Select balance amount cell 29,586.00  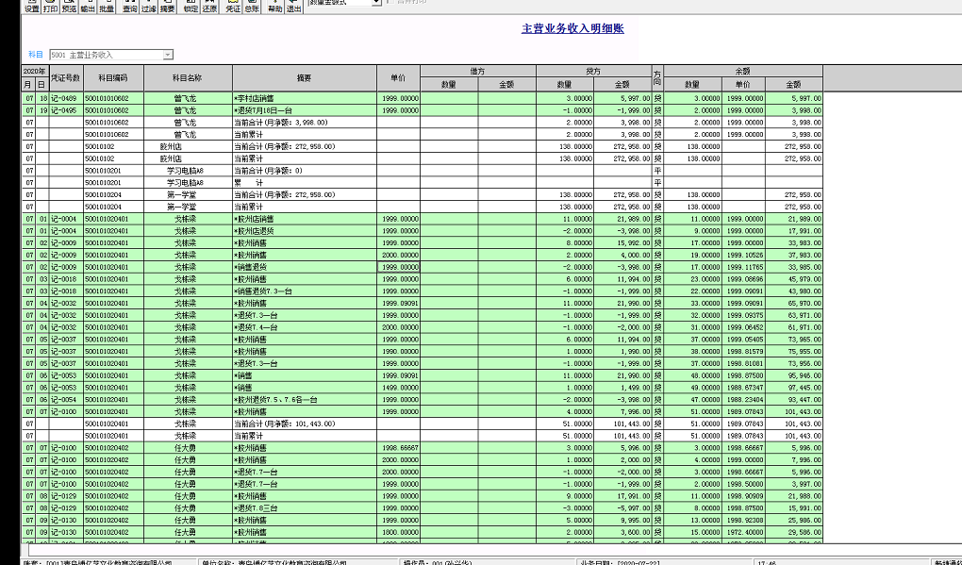[794, 533]
